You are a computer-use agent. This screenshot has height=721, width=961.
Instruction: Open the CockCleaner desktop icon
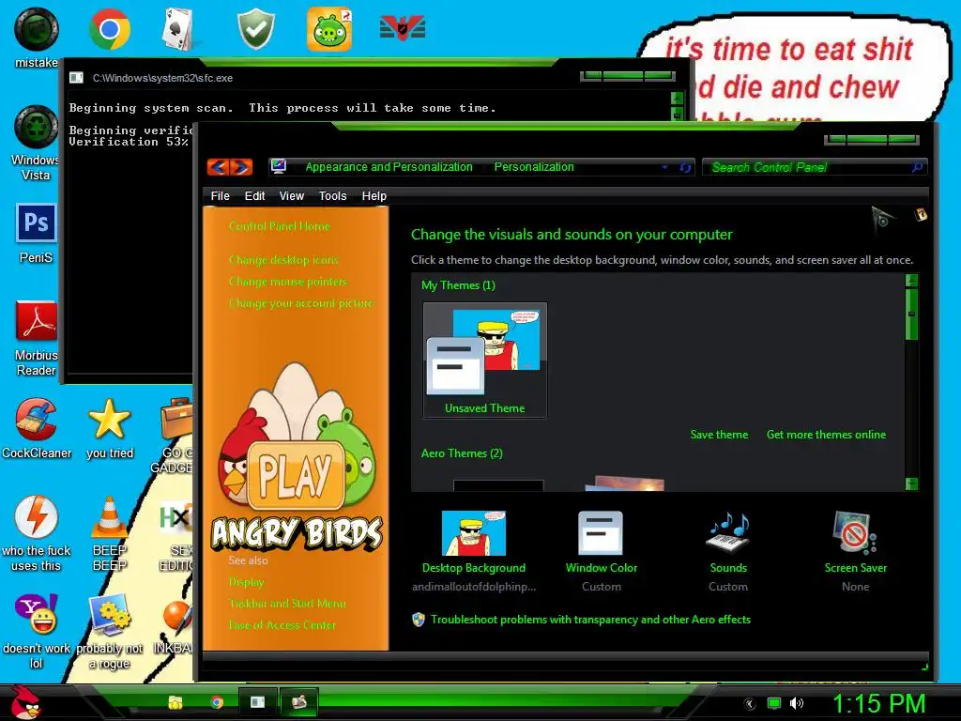37,428
